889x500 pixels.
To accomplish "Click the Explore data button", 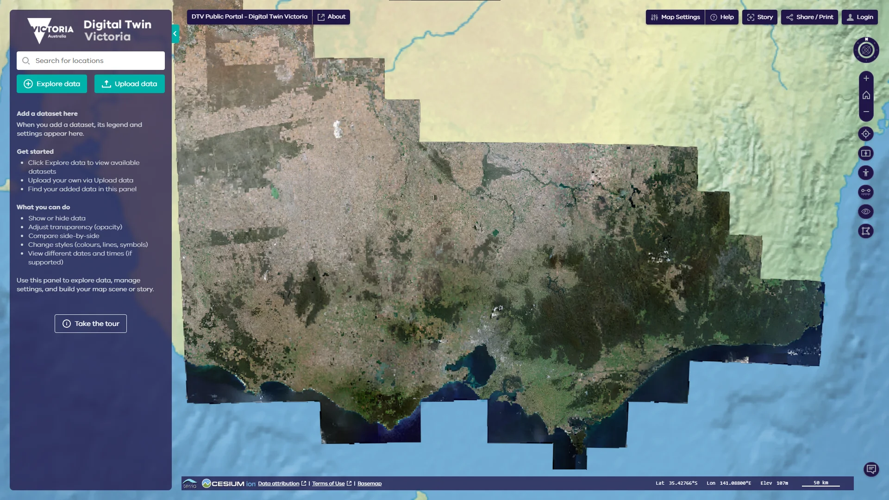I will point(52,84).
